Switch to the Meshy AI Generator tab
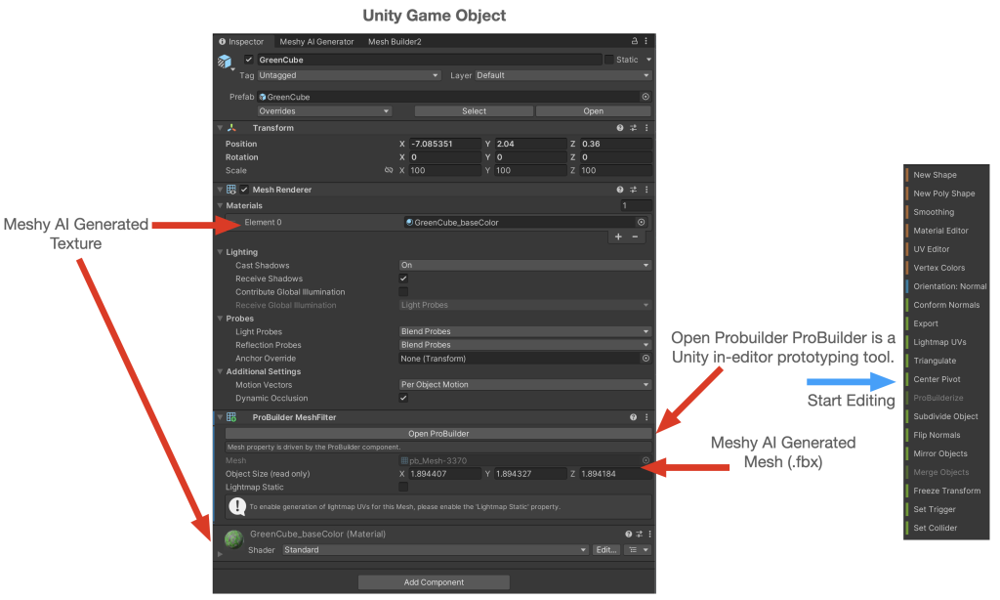This screenshot has width=1000, height=600. [315, 42]
